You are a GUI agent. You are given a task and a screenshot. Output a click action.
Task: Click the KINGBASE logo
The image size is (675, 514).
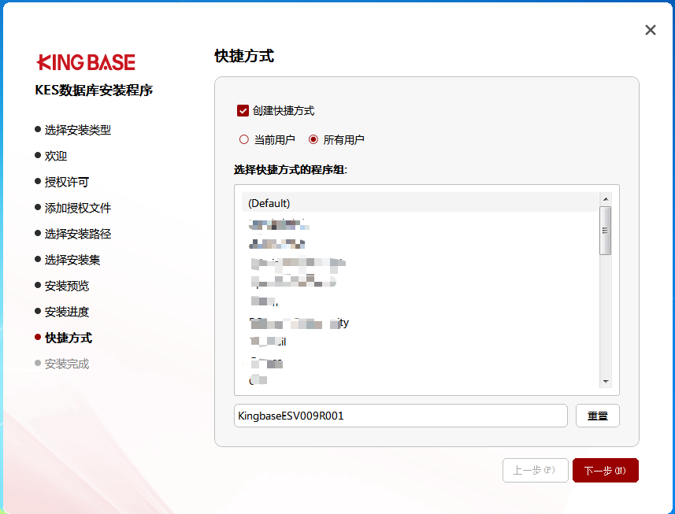pyautogui.click(x=86, y=62)
